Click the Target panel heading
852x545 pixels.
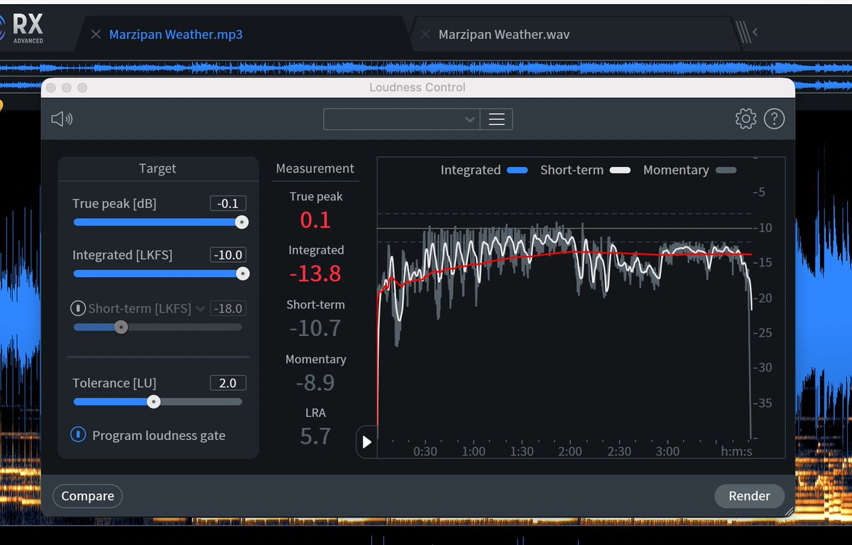click(158, 168)
